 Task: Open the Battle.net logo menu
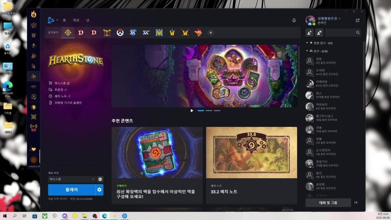tap(52, 20)
